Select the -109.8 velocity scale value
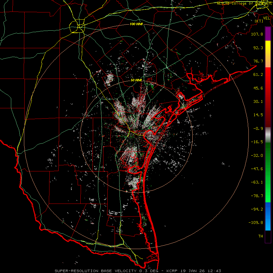The image size is (273, 273). pyautogui.click(x=256, y=223)
